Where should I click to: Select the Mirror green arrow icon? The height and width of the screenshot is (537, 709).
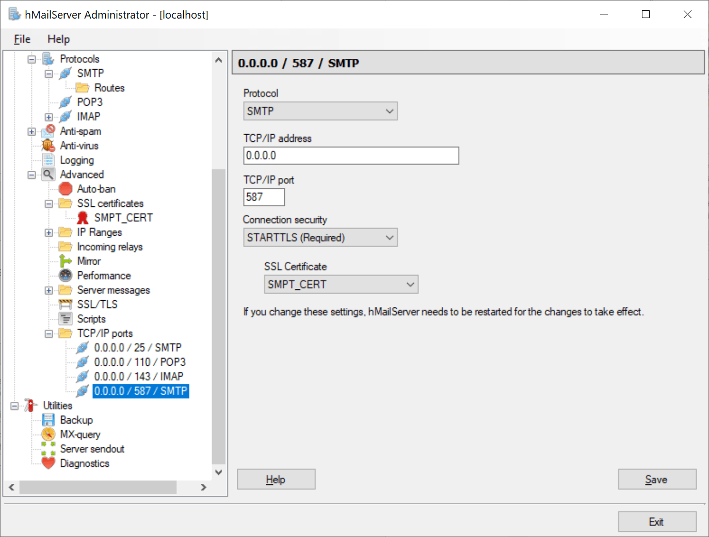pyautogui.click(x=66, y=261)
